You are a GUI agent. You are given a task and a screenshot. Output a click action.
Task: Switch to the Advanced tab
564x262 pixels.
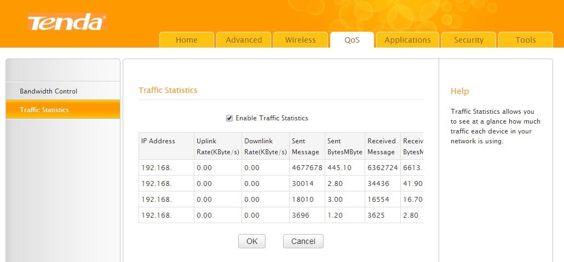[244, 40]
